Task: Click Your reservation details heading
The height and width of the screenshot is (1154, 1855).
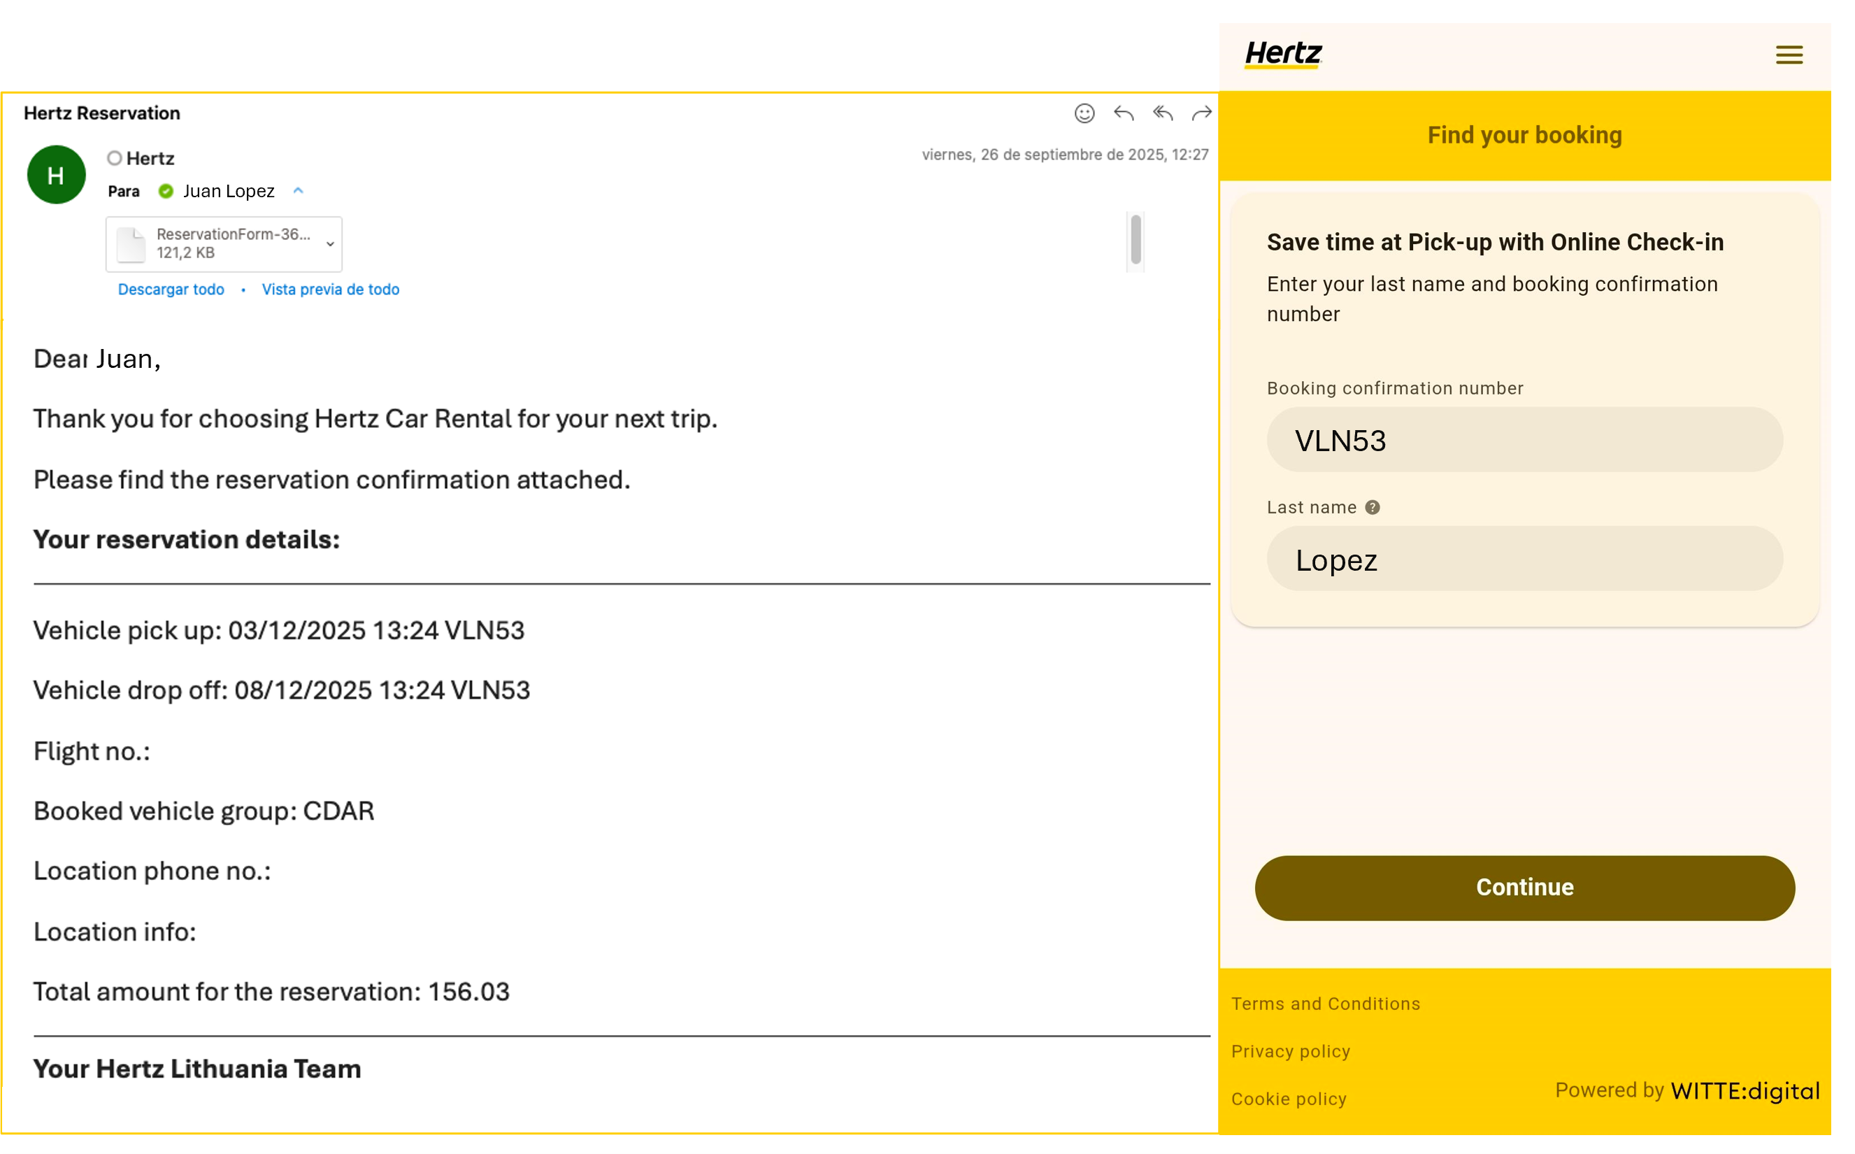Action: 186,540
